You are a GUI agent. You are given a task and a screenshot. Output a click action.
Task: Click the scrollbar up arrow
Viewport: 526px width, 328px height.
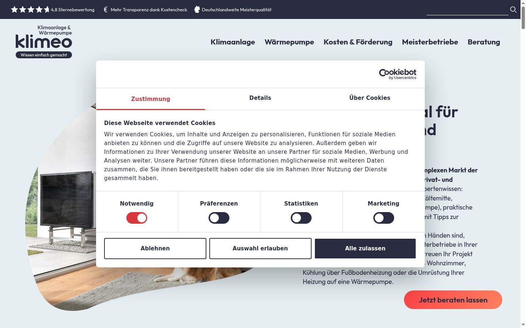pyautogui.click(x=523, y=3)
